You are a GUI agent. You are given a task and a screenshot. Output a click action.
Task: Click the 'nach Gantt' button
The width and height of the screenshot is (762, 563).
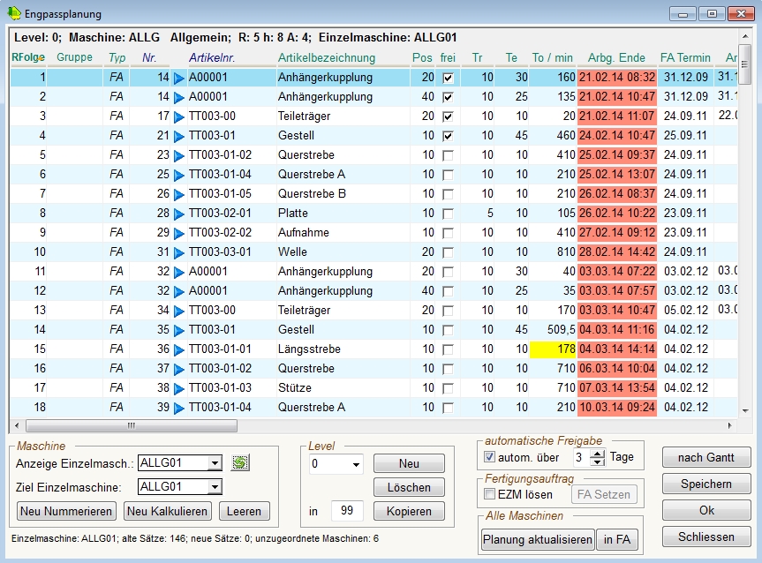pyautogui.click(x=705, y=457)
